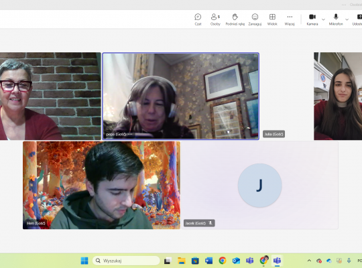Expand the Kamera options chevron

click(323, 19)
